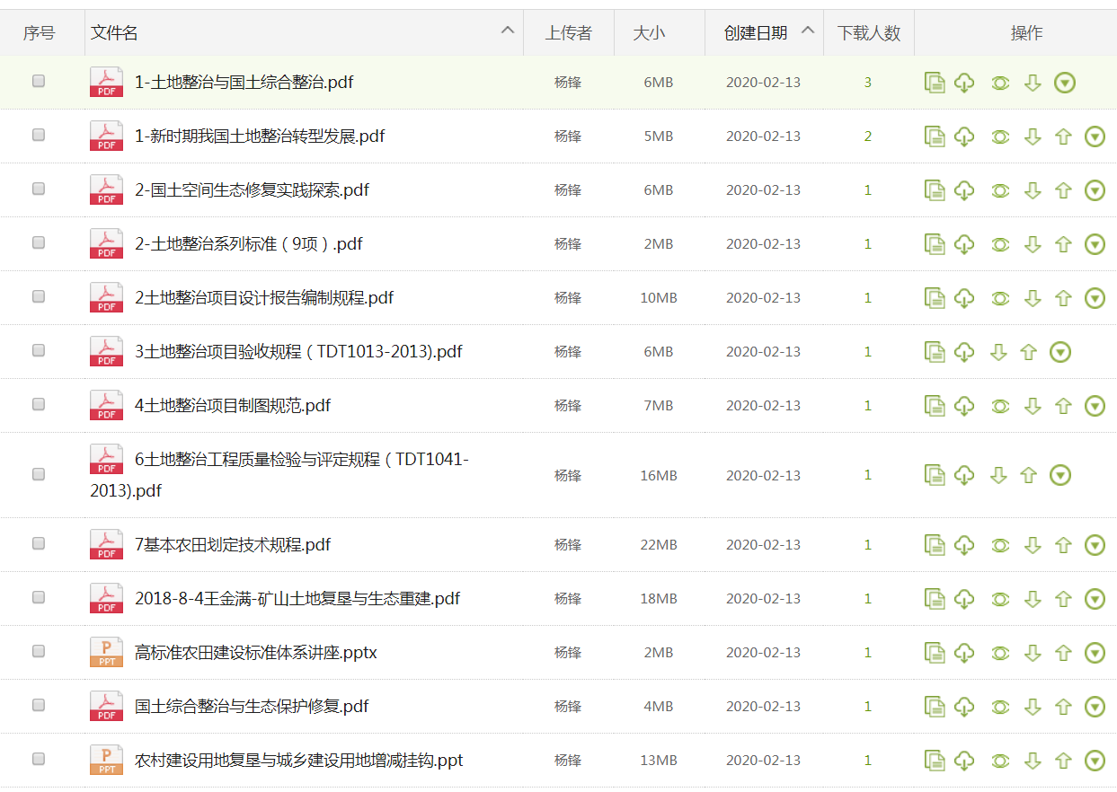Image resolution: width=1117 pixels, height=792 pixels.
Task: Open file link 2-土地整治系列标准（9项）.pdf
Action: [x=248, y=244]
